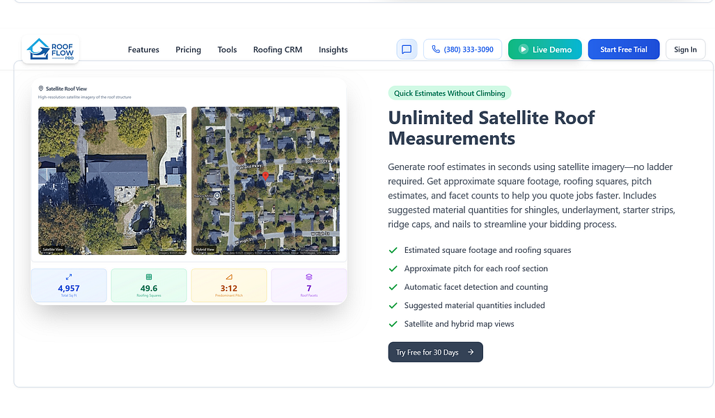Select the 7 Roof Facets card

pos(308,285)
